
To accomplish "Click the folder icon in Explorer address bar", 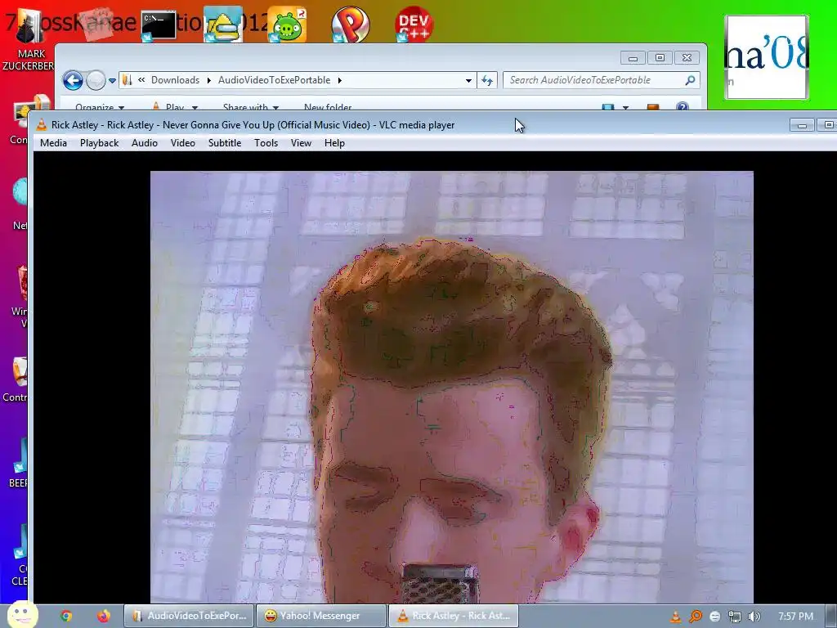I will click(127, 80).
